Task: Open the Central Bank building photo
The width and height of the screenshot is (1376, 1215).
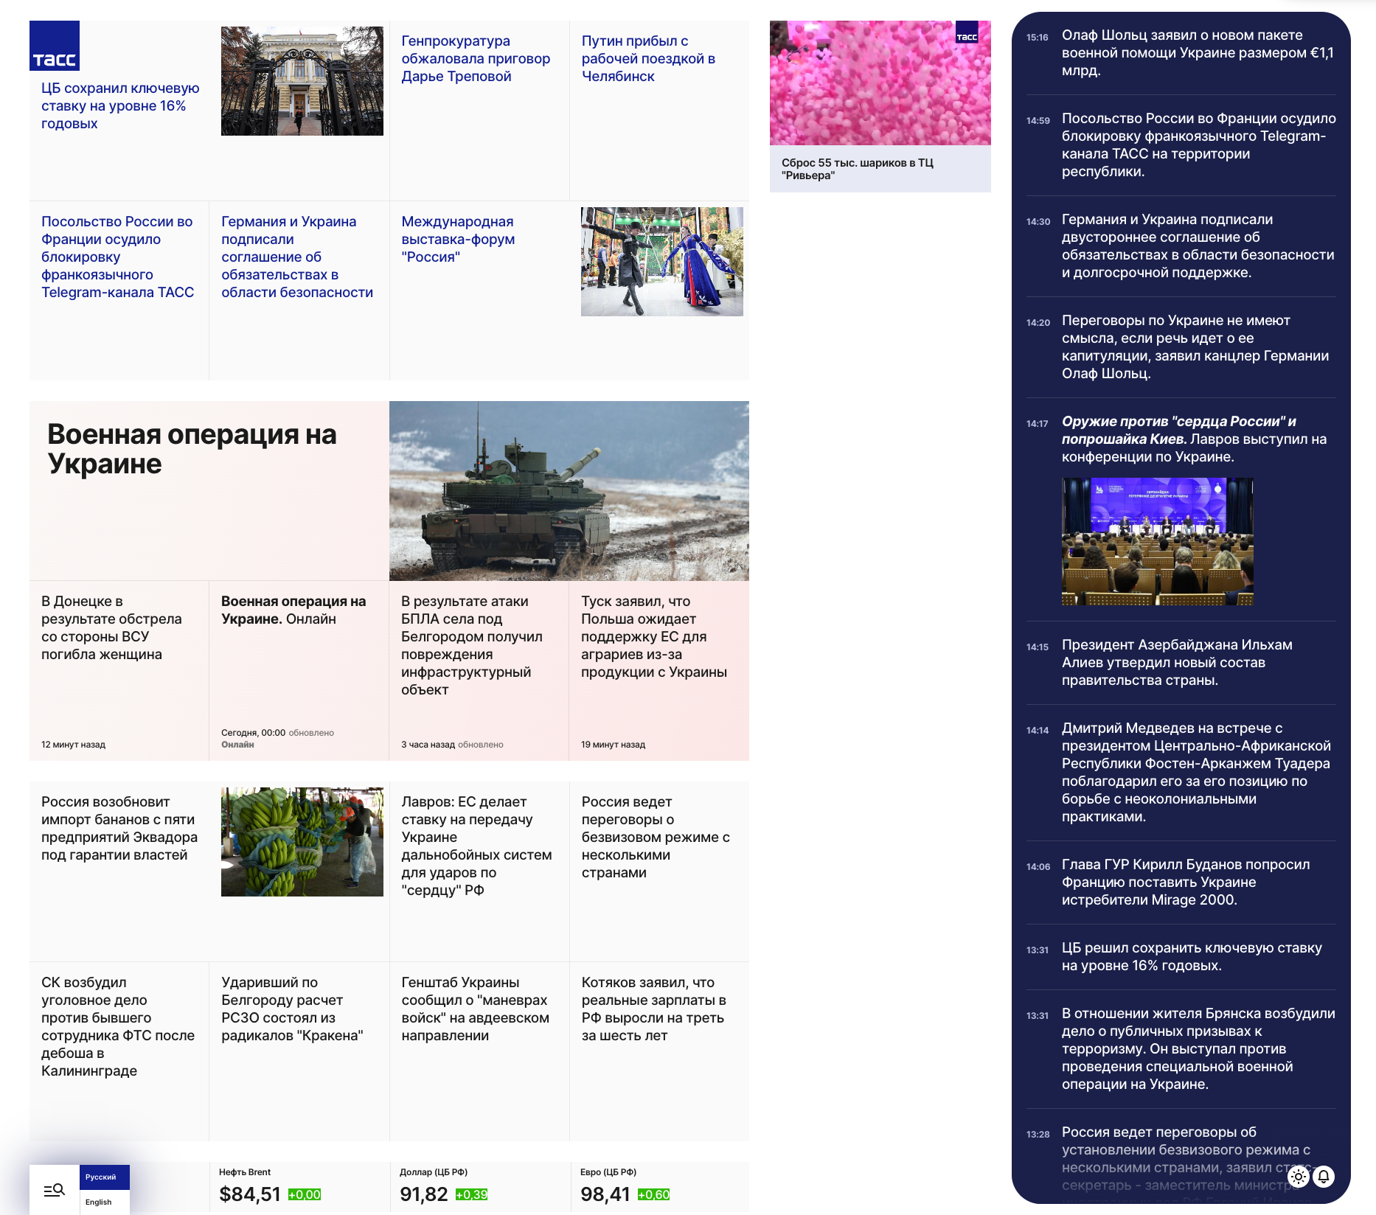Action: [302, 81]
